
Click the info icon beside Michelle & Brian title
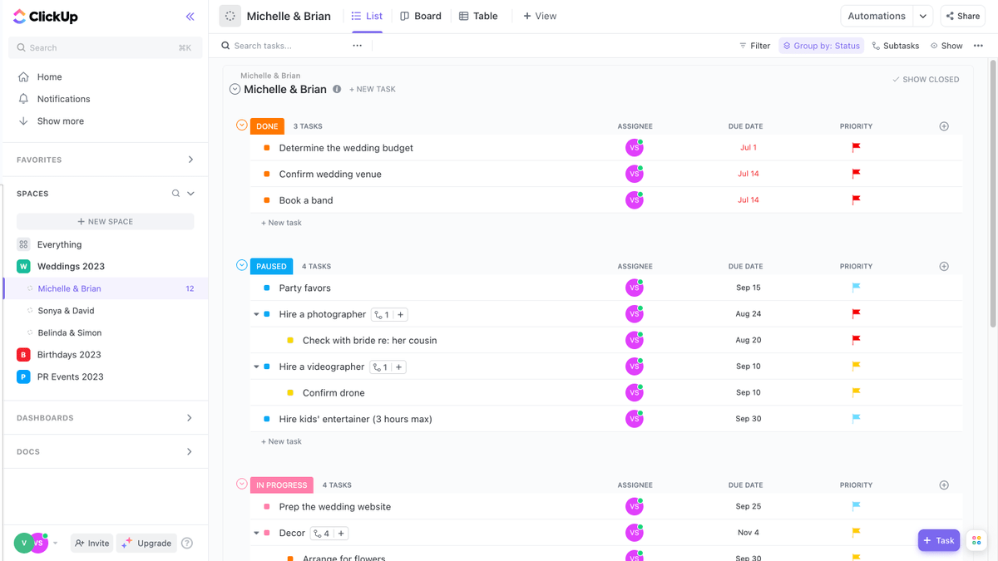336,88
